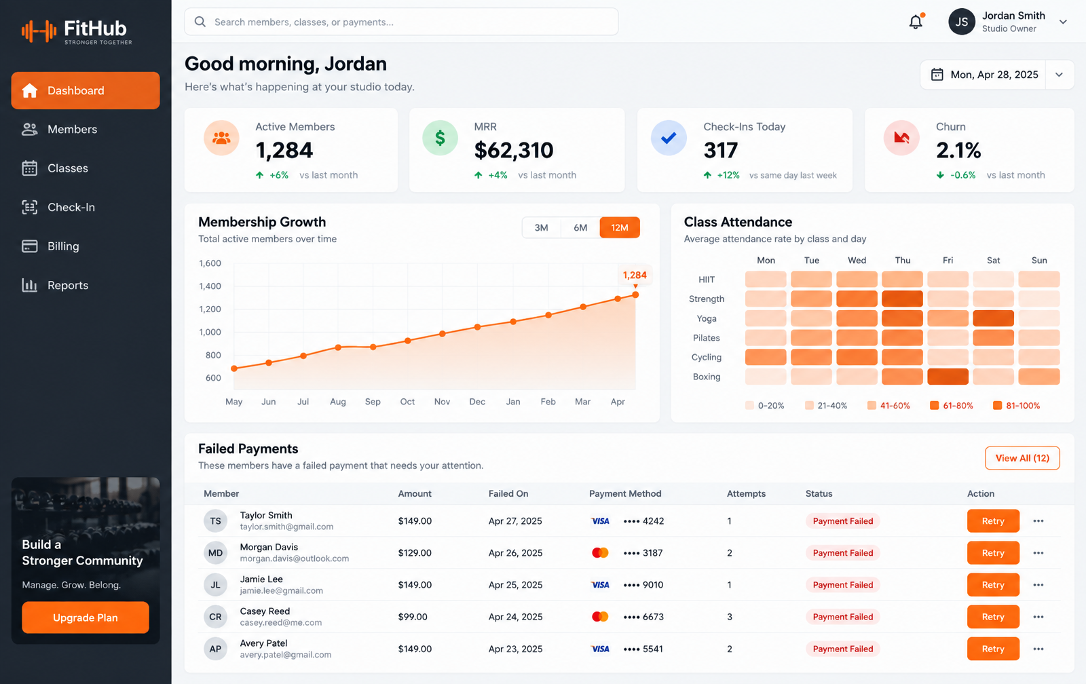Switch chart range to 6M

click(x=580, y=227)
